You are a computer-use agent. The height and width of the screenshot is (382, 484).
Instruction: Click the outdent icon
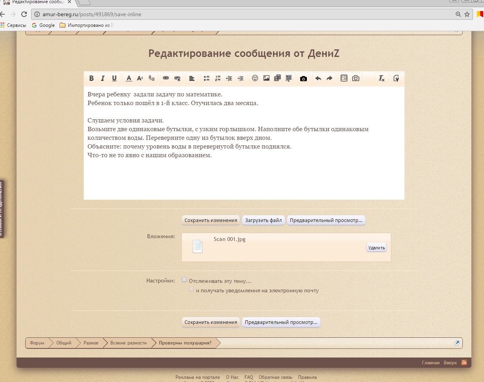click(x=229, y=78)
